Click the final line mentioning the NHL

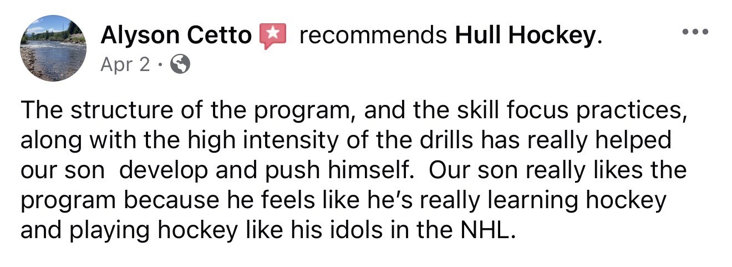tap(270, 229)
